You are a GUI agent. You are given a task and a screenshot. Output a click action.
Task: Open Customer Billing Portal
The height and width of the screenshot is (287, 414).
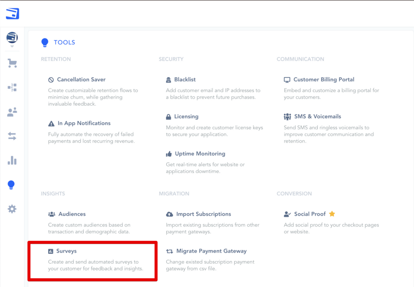[x=323, y=80]
